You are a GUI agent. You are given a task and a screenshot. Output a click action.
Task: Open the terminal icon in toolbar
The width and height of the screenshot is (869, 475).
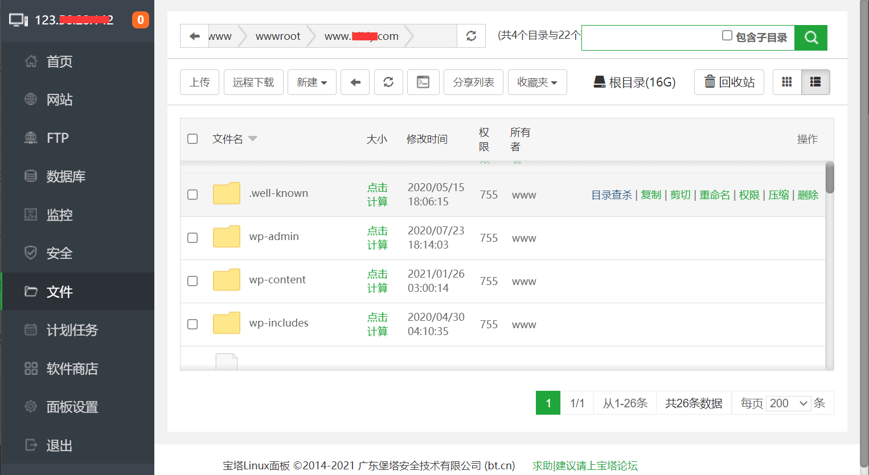click(x=423, y=82)
